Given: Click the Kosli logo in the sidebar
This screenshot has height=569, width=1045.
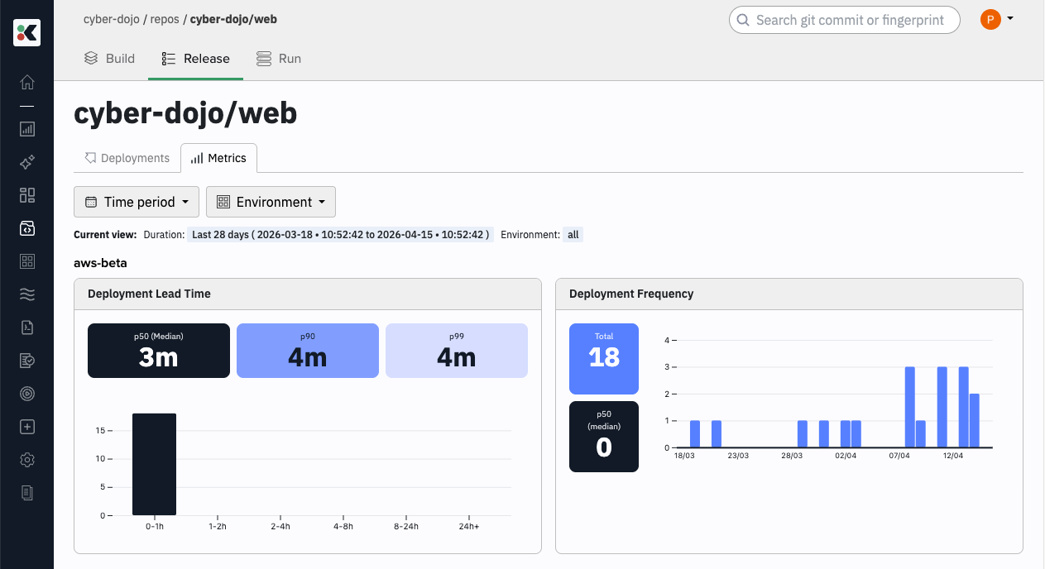Looking at the screenshot, I should (x=26, y=32).
